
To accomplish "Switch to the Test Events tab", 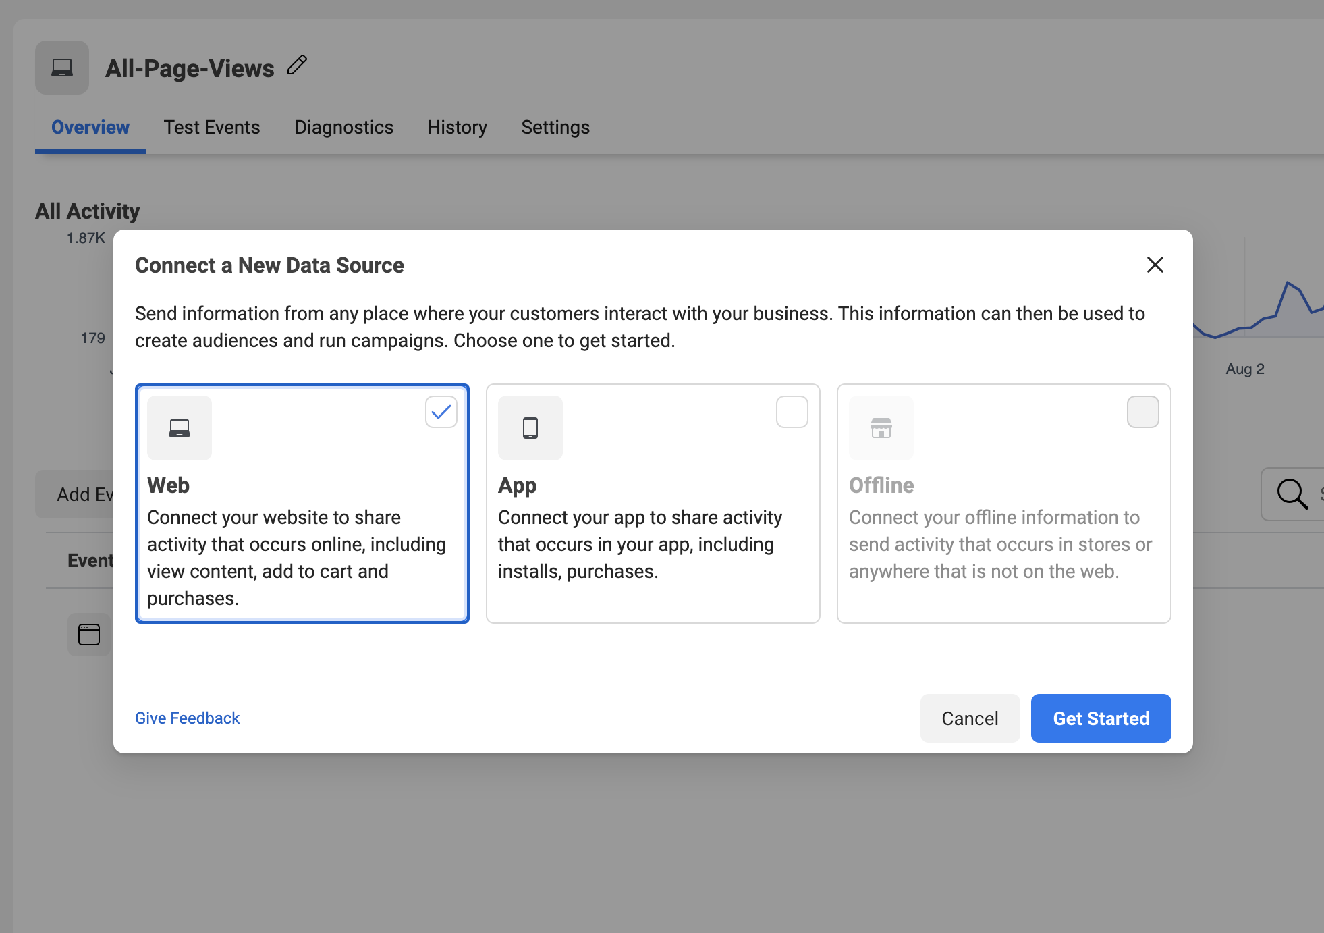I will tap(212, 128).
